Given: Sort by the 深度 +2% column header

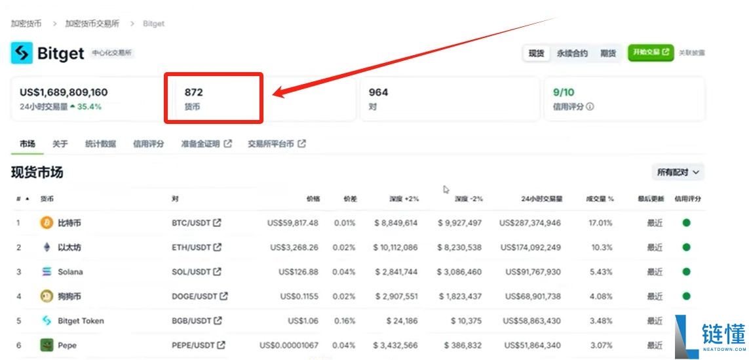Looking at the screenshot, I should 404,199.
